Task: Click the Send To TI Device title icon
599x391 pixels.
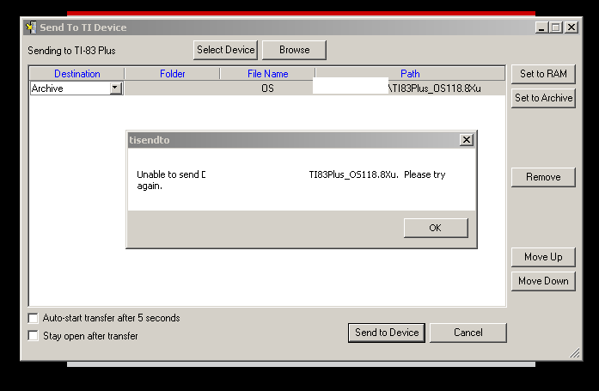Action: coord(31,27)
